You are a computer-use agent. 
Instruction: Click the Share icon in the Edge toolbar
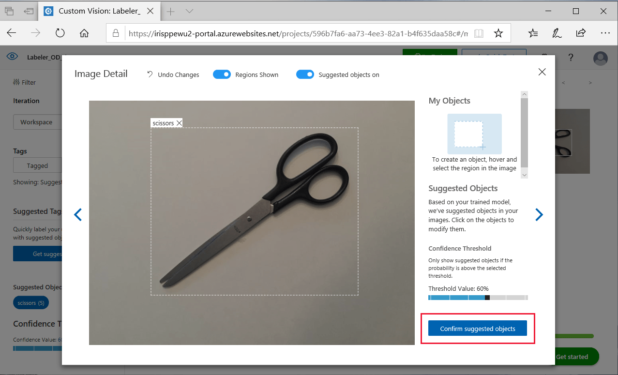(580, 33)
